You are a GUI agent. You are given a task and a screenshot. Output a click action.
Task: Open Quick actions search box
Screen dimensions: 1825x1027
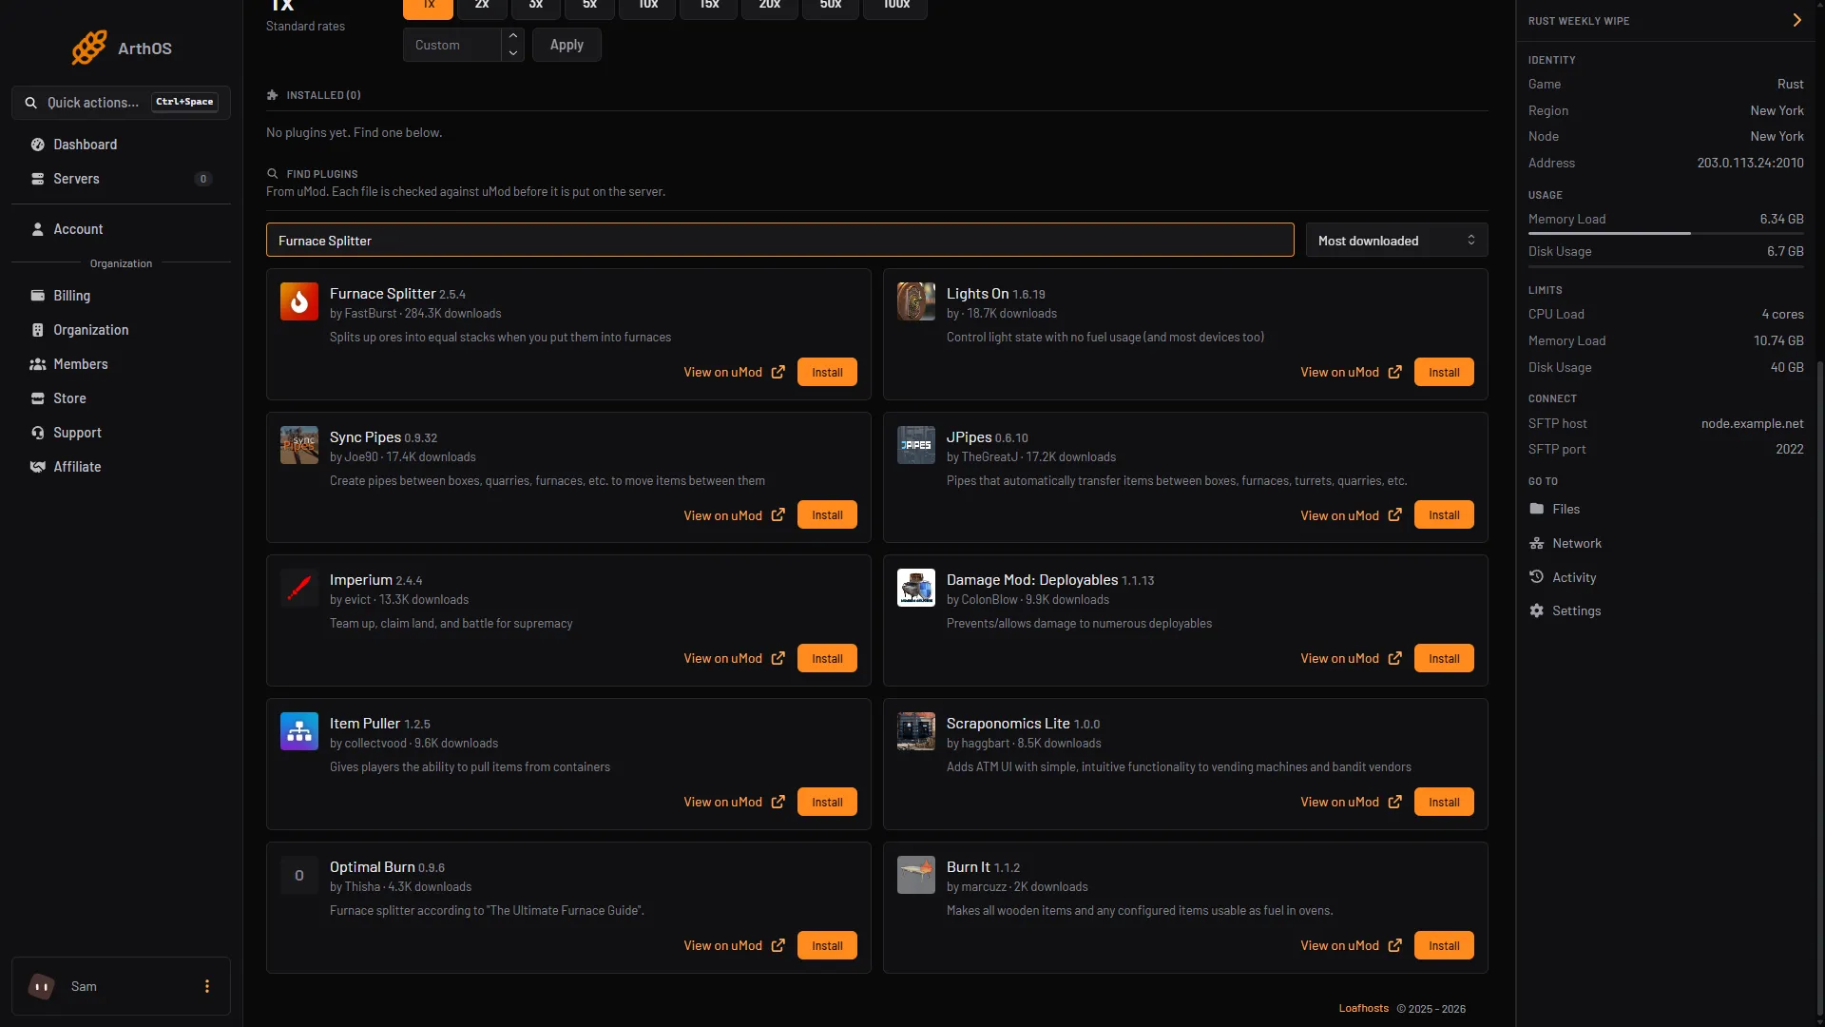tap(121, 103)
